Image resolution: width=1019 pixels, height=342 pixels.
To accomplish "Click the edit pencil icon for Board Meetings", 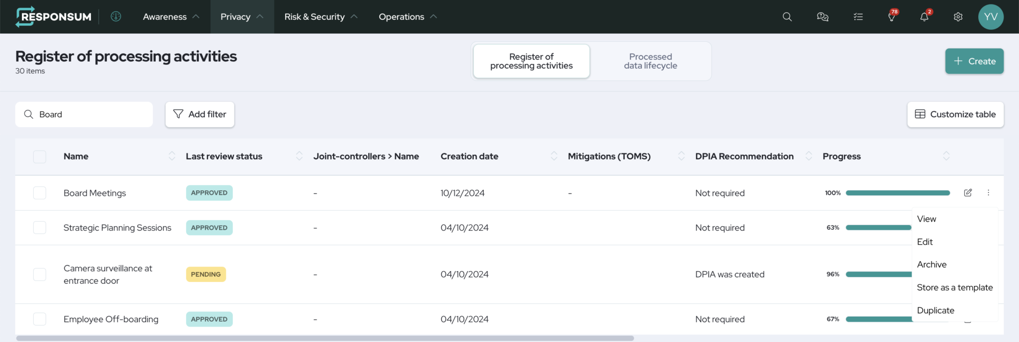I will pyautogui.click(x=968, y=193).
